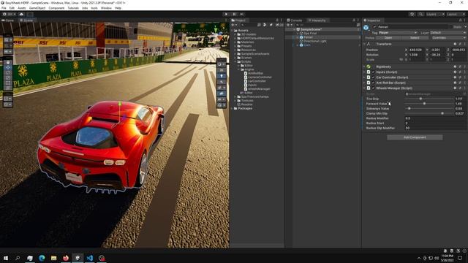The image size is (468, 263).
Task: Expand Rigidbody component foldout
Action: pyautogui.click(x=364, y=66)
